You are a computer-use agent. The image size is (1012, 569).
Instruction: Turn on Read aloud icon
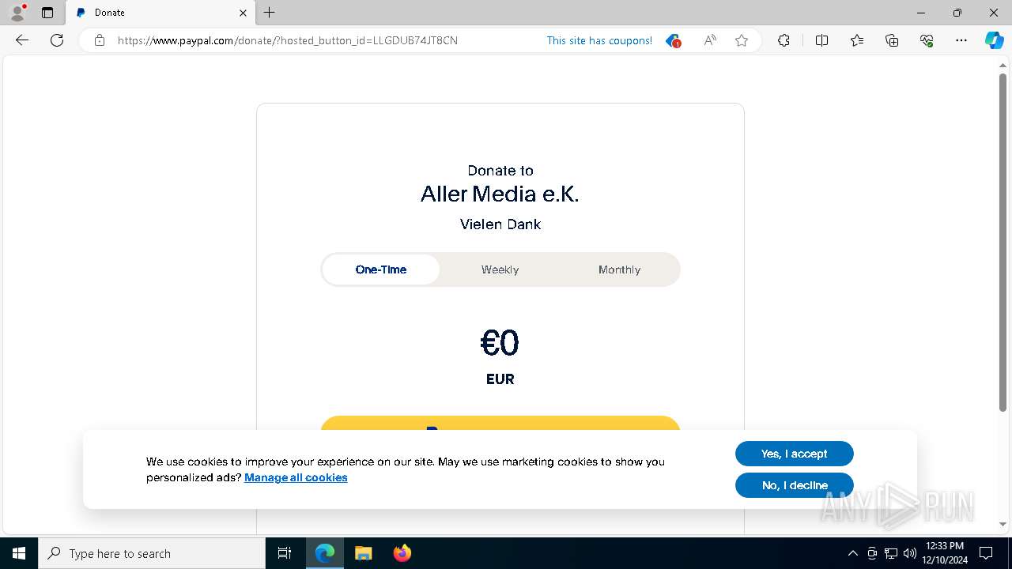click(710, 40)
